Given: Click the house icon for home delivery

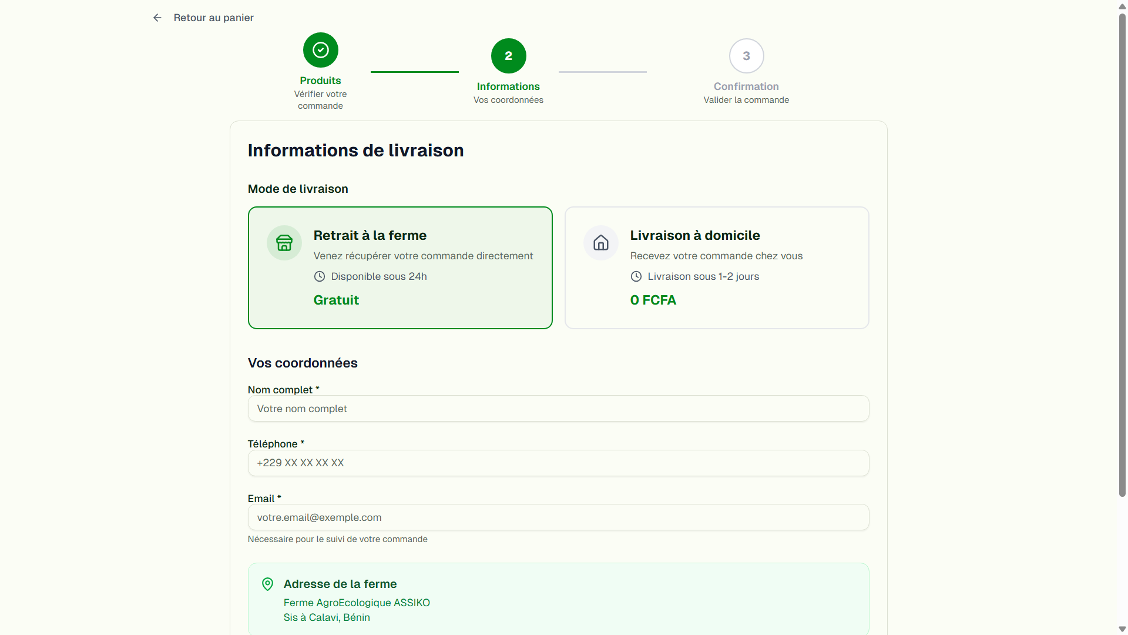Looking at the screenshot, I should [600, 243].
